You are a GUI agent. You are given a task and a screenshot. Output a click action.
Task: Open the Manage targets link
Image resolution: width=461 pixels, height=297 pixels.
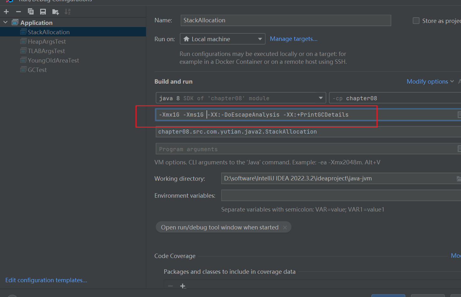293,39
